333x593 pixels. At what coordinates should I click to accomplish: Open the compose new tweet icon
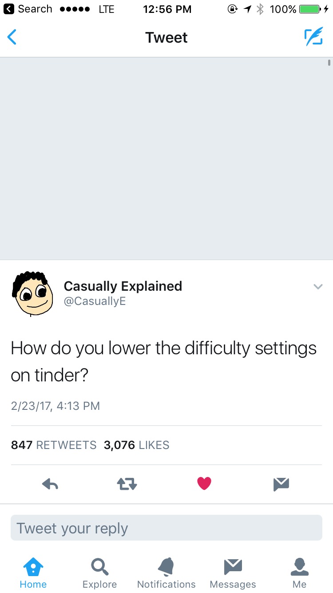click(x=313, y=37)
